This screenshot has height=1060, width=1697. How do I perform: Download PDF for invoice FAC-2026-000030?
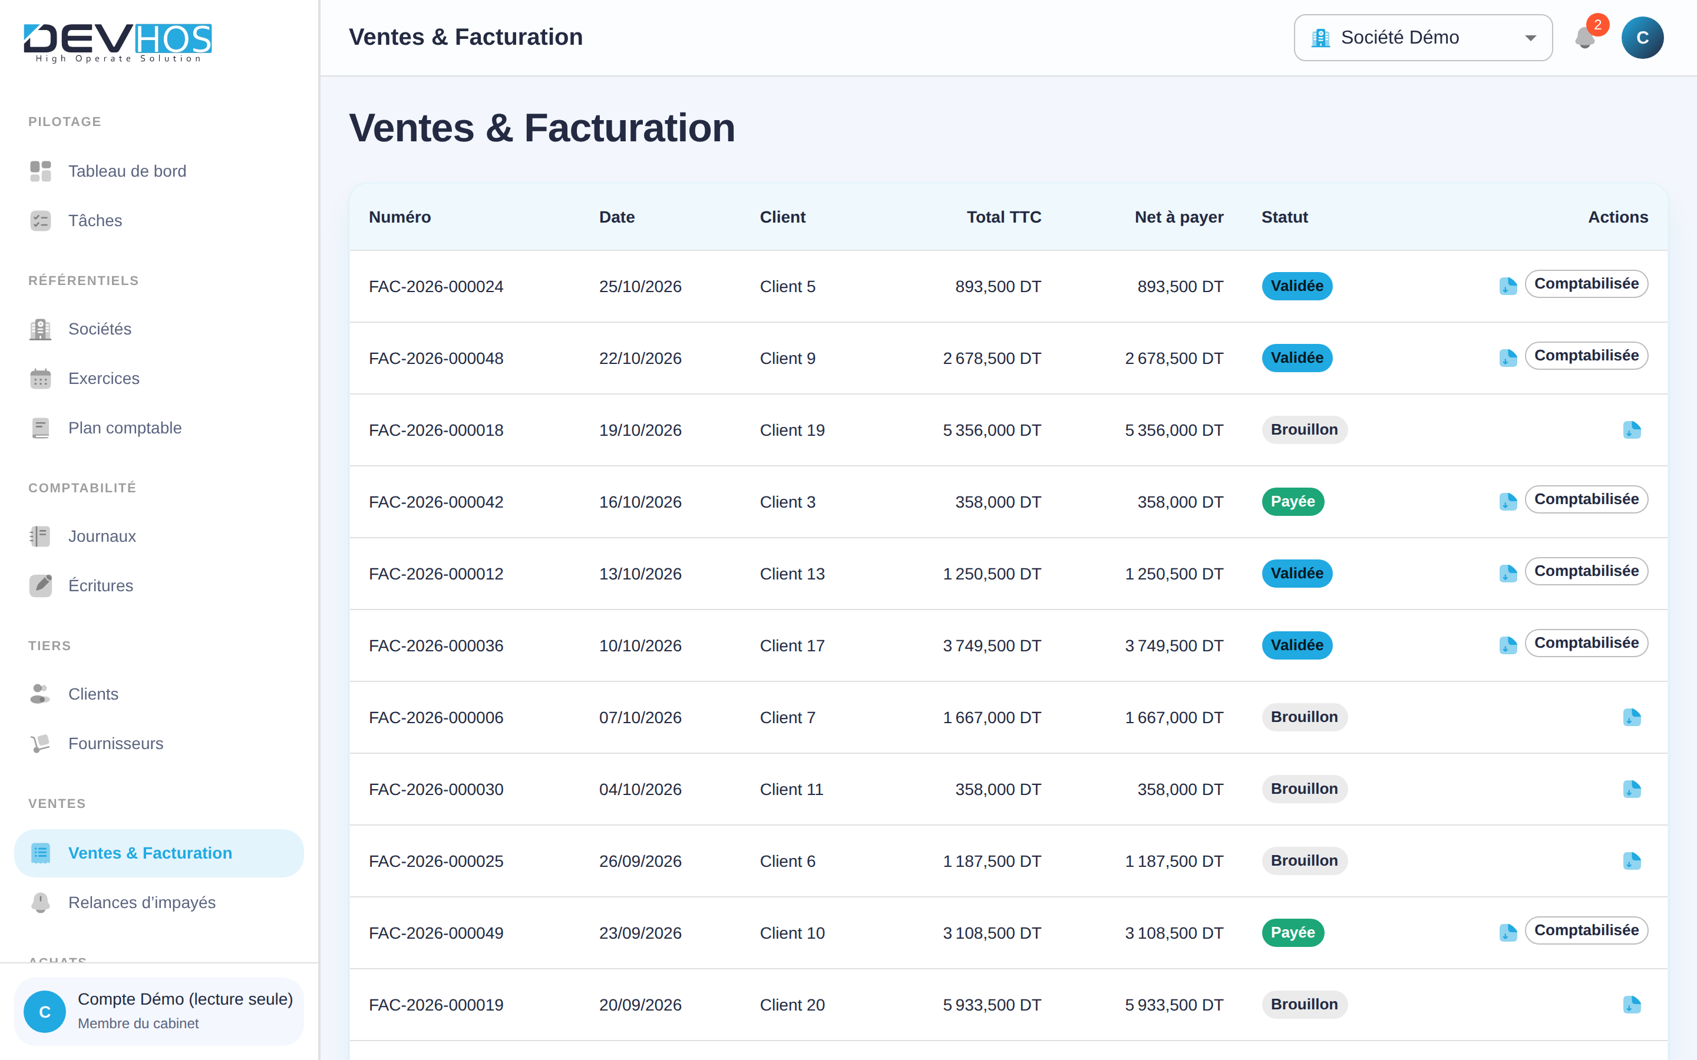1632,789
